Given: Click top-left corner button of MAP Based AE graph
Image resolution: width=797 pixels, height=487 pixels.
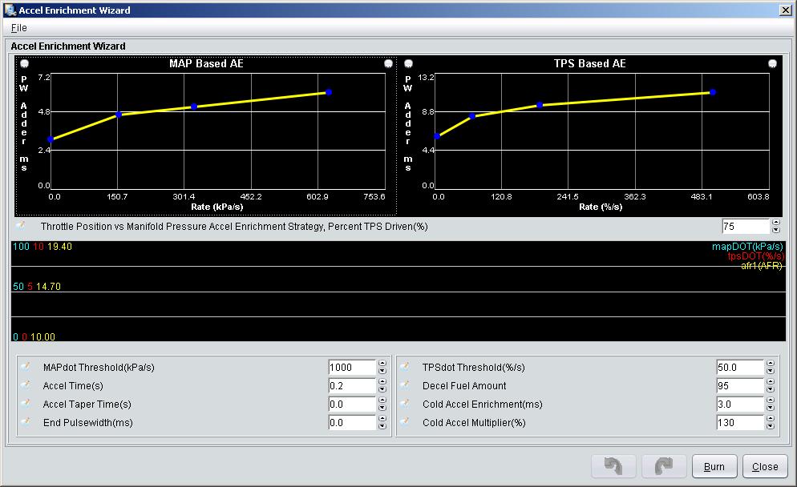Looking at the screenshot, I should point(24,63).
